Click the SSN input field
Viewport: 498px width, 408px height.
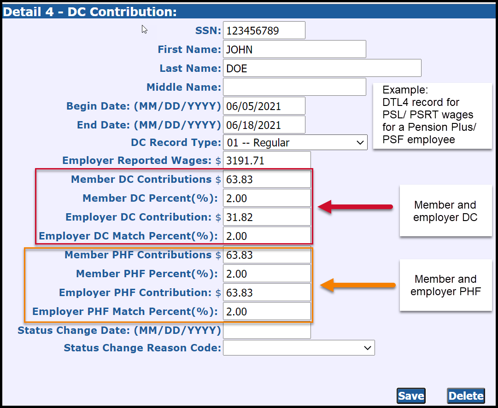[x=264, y=30]
